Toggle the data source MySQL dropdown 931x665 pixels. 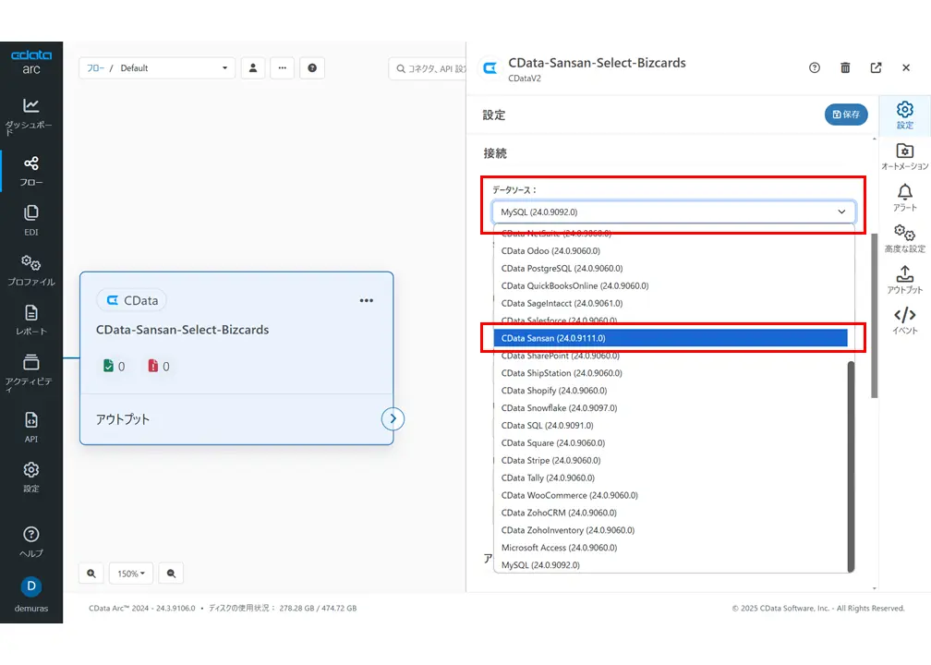click(673, 212)
